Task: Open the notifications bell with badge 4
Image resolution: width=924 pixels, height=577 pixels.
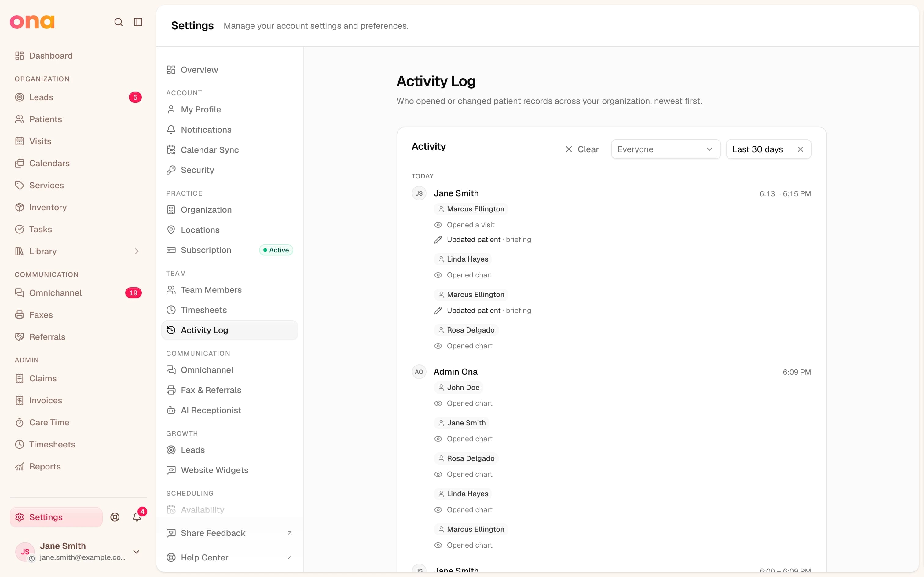Action: click(x=137, y=517)
